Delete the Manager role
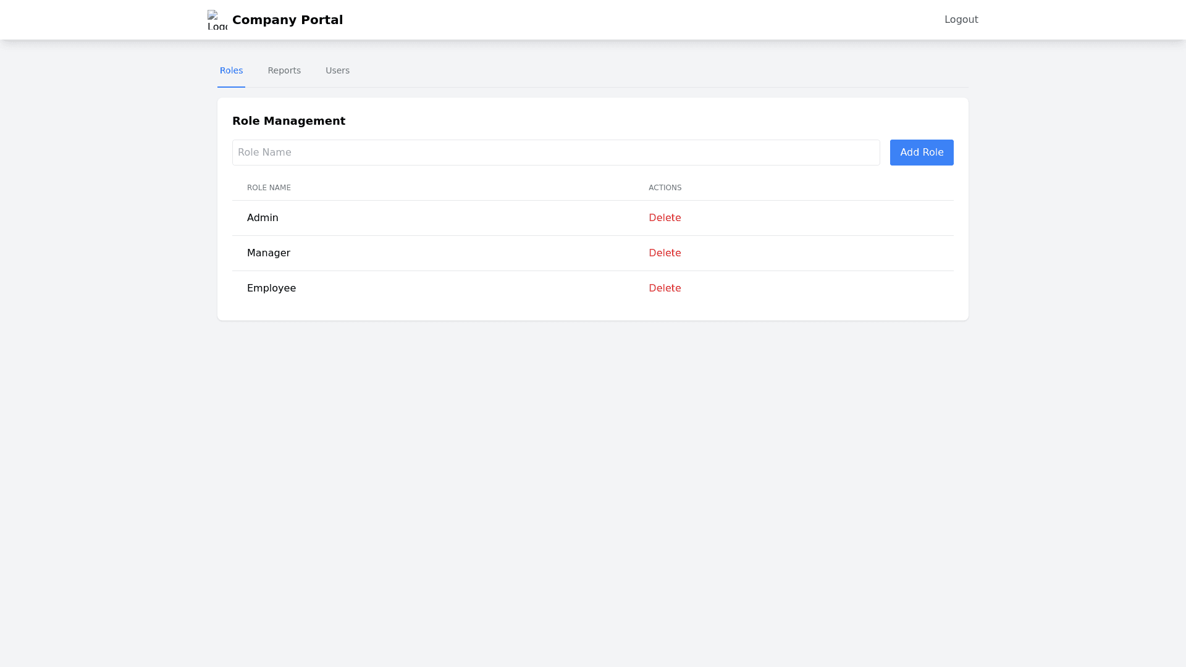This screenshot has width=1186, height=667. [x=664, y=253]
